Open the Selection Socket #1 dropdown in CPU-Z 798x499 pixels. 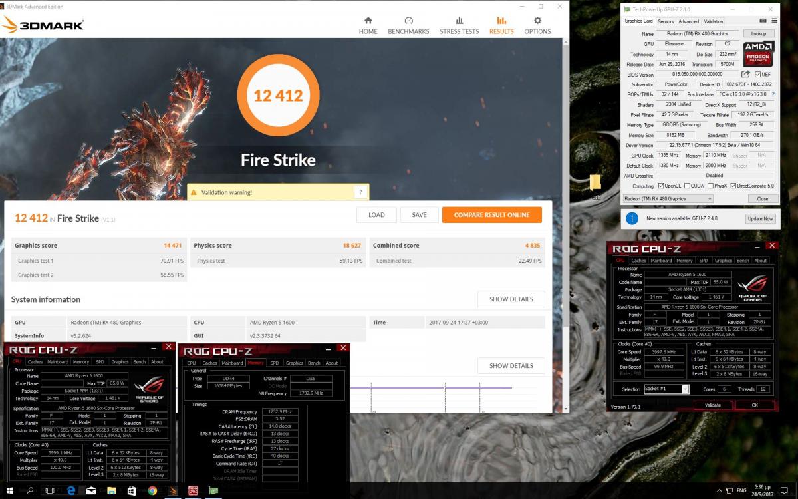[666, 389]
